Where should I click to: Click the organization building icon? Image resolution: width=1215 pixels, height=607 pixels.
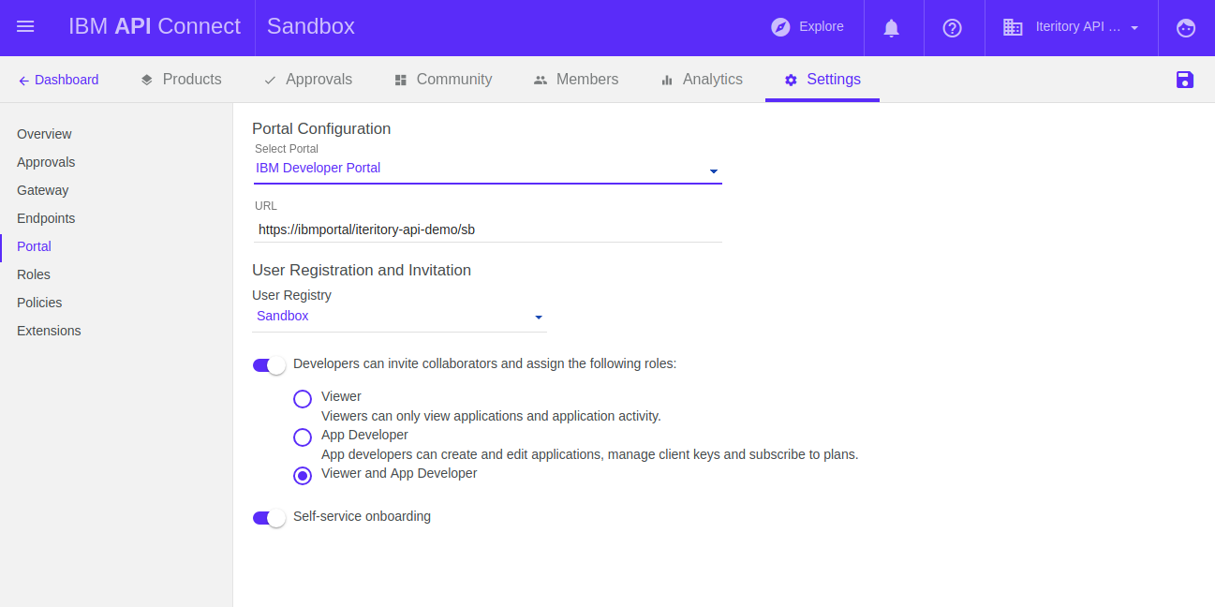coord(1013,27)
